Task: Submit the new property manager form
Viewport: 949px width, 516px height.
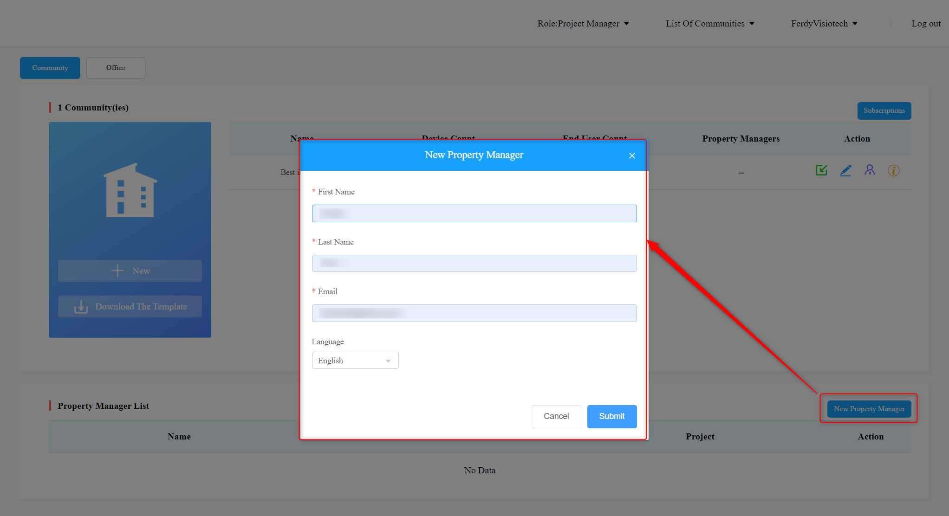Action: click(x=611, y=416)
